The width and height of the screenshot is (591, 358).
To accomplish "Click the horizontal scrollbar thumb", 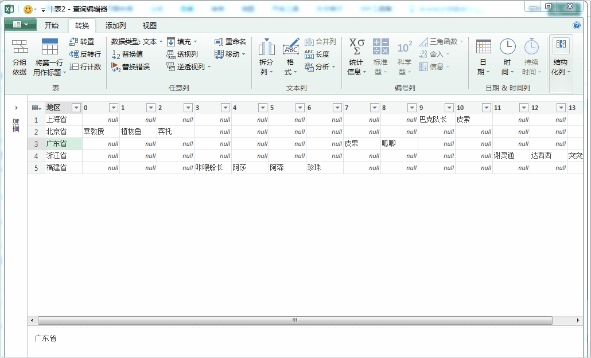I will pyautogui.click(x=295, y=320).
